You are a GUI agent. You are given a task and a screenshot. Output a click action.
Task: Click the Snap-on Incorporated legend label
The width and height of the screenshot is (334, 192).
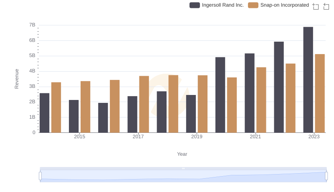(x=285, y=5)
